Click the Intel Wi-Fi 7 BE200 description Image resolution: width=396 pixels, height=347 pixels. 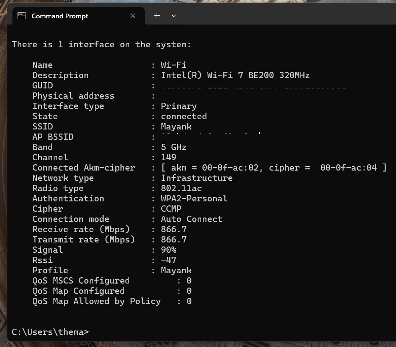[235, 75]
